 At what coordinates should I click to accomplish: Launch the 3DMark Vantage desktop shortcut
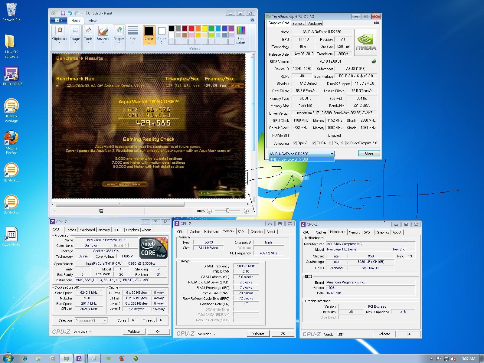pyautogui.click(x=11, y=110)
